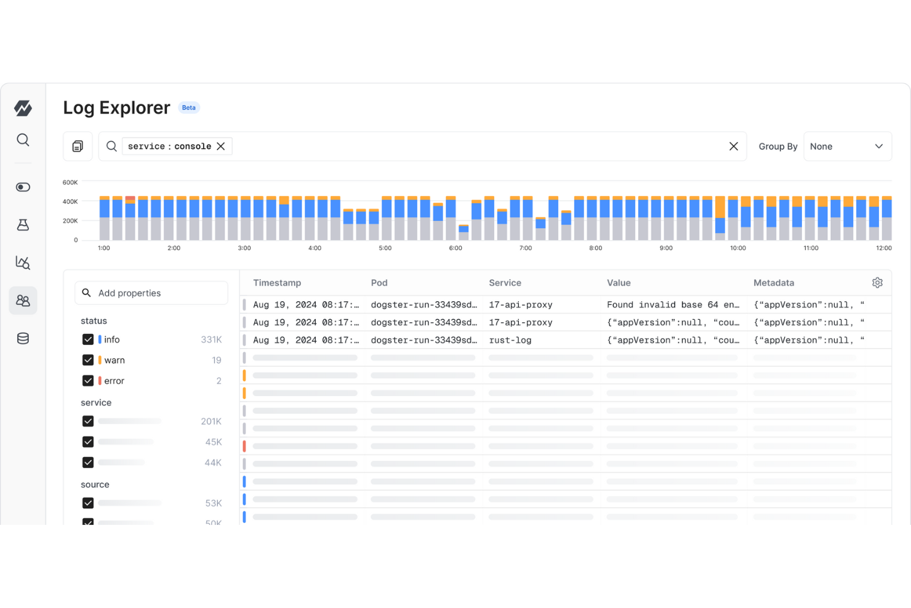Click the Service column header

click(x=505, y=283)
